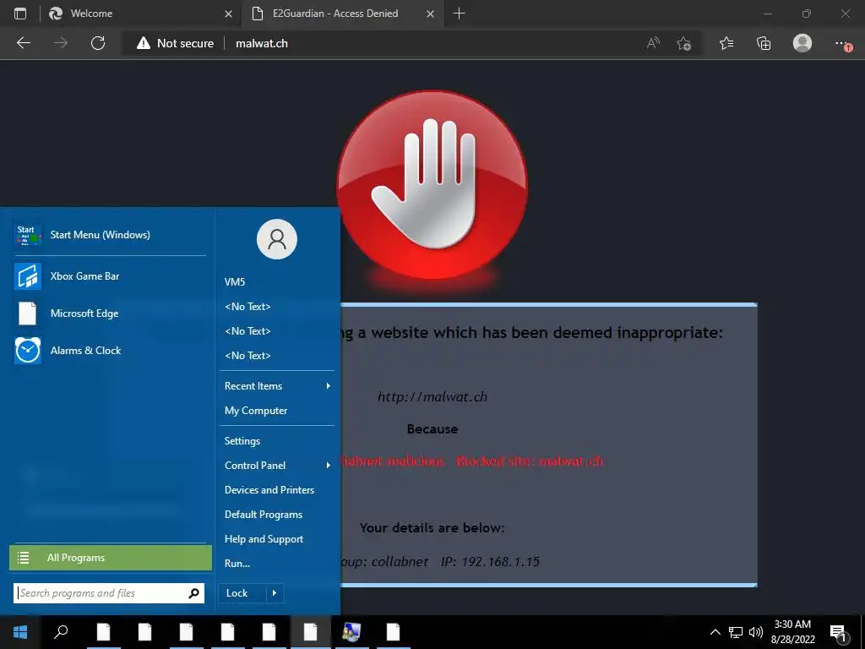Add this page to favorites
865x649 pixels.
[684, 43]
